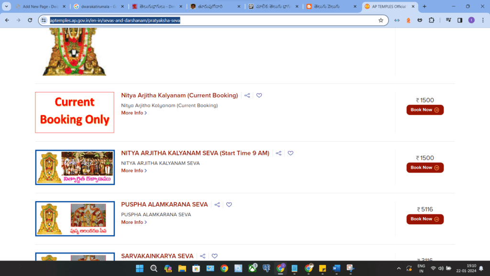Screen dimensions: 490x276
Task: Share the PUSPHA ALAMKARANA SEVA
Action: point(217,205)
